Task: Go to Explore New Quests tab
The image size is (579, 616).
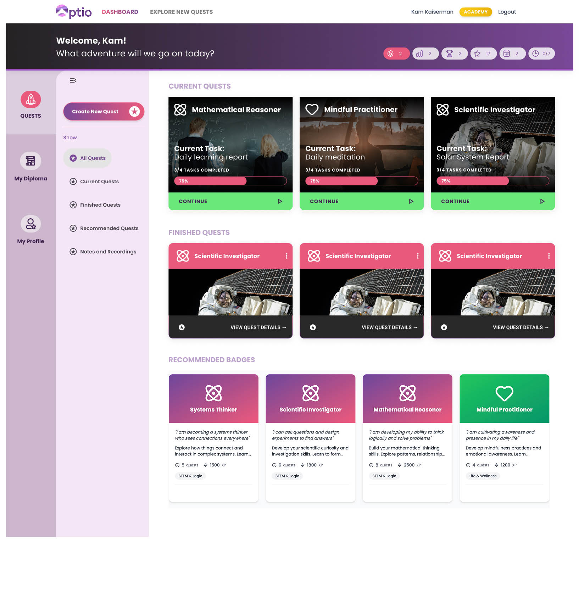Action: click(181, 12)
